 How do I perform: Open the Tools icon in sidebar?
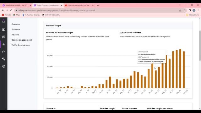(x=3, y=51)
